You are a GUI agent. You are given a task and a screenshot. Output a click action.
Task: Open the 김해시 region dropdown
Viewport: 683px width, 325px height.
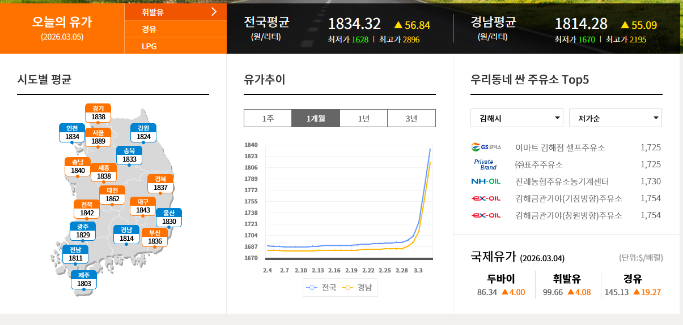click(516, 118)
